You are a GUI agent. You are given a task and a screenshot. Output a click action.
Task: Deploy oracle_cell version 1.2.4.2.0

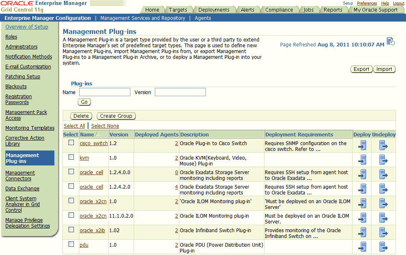tap(362, 189)
